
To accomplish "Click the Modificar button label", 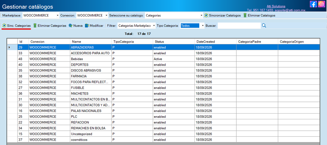I will pos(96,26).
